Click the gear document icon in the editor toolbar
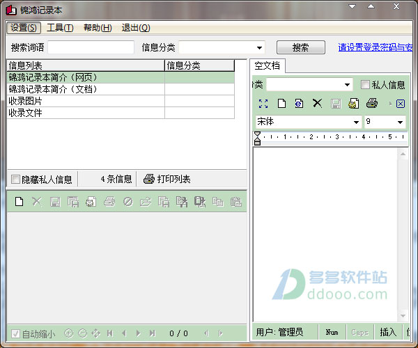Image resolution: width=418 pixels, height=348 pixels. pos(353,104)
